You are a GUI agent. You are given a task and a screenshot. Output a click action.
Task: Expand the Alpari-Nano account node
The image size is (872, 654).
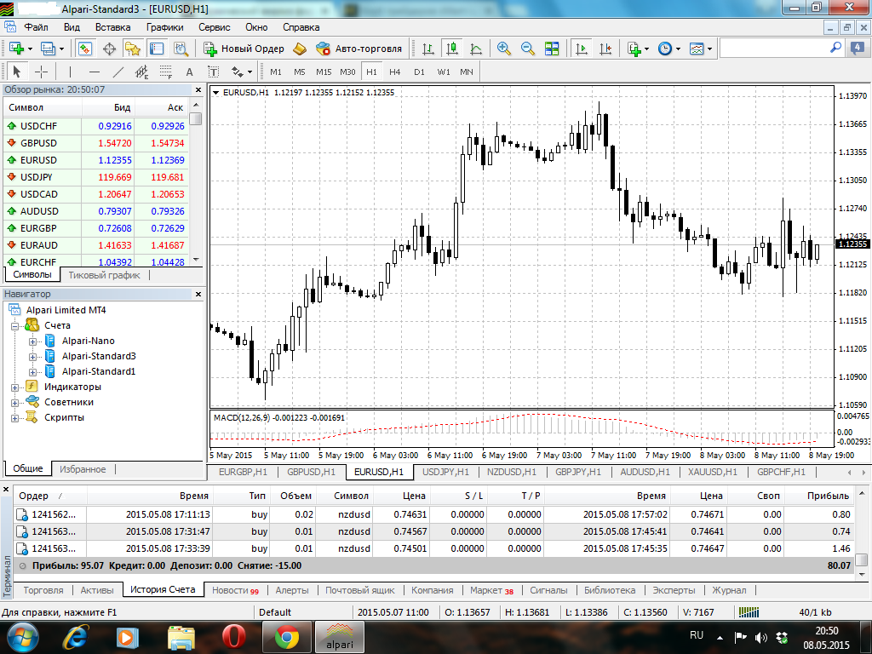(x=32, y=341)
